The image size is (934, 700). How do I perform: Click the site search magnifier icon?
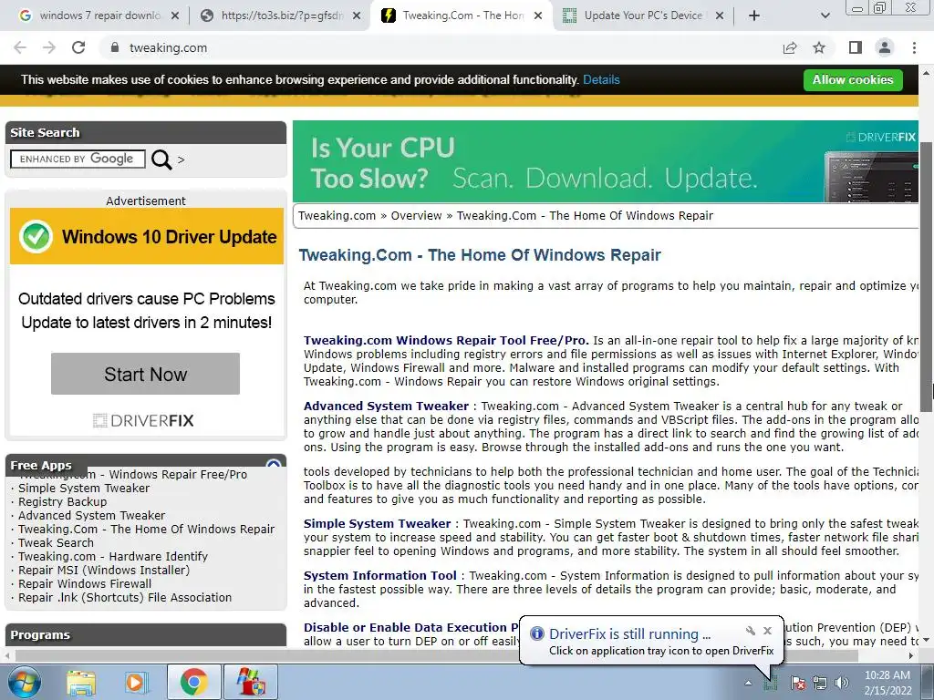coord(161,160)
